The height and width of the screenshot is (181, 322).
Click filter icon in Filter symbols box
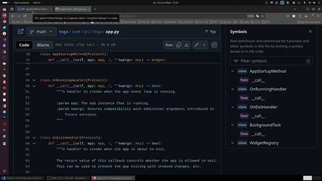point(236,61)
